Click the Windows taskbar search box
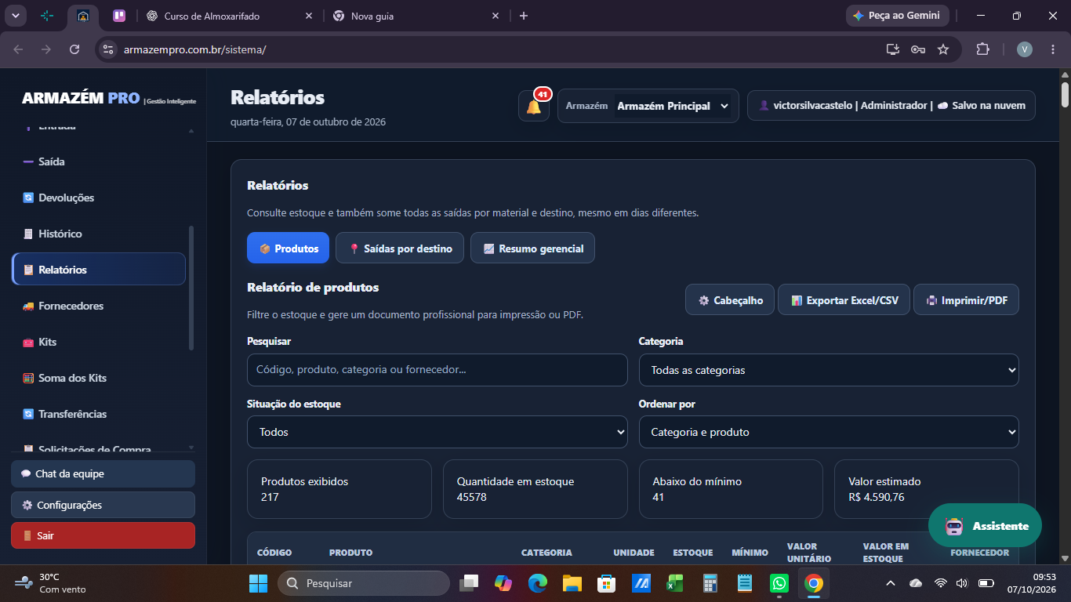Screen dimensions: 1071x602 tap(363, 583)
